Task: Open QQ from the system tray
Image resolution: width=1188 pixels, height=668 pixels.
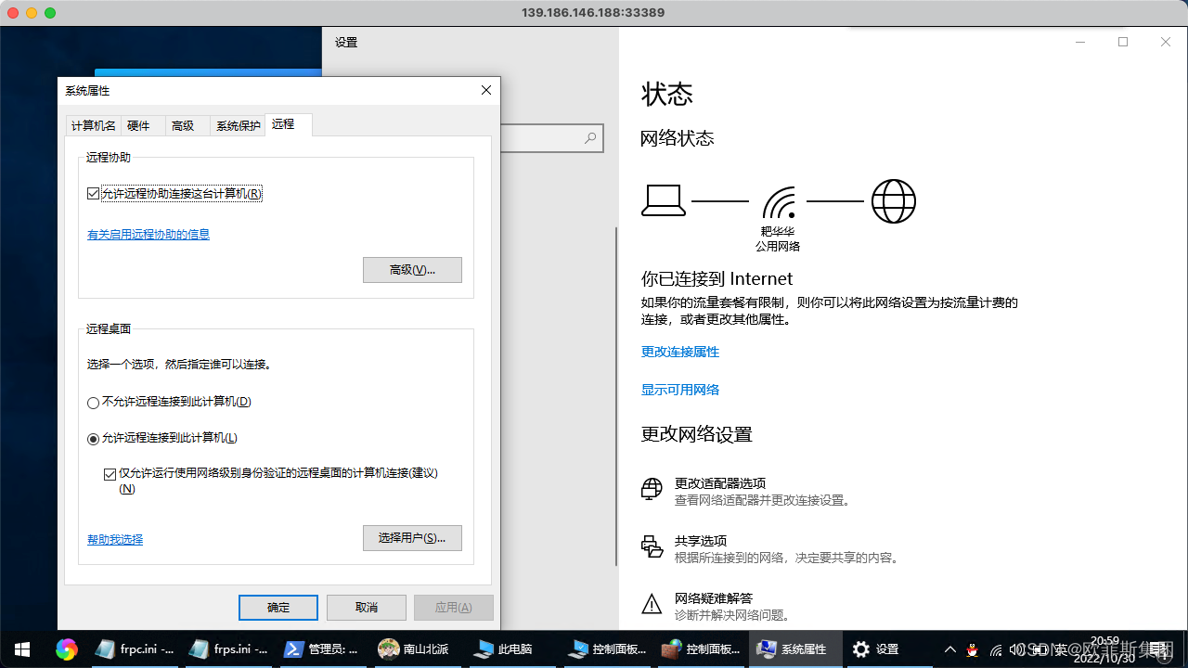Action: 972,649
